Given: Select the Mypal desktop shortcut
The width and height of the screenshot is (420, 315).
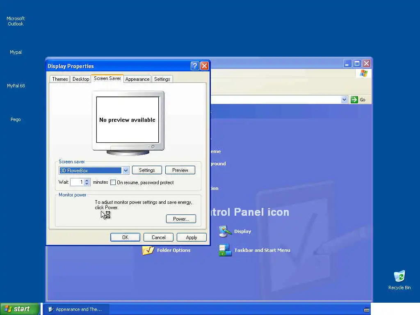Looking at the screenshot, I should [x=16, y=52].
